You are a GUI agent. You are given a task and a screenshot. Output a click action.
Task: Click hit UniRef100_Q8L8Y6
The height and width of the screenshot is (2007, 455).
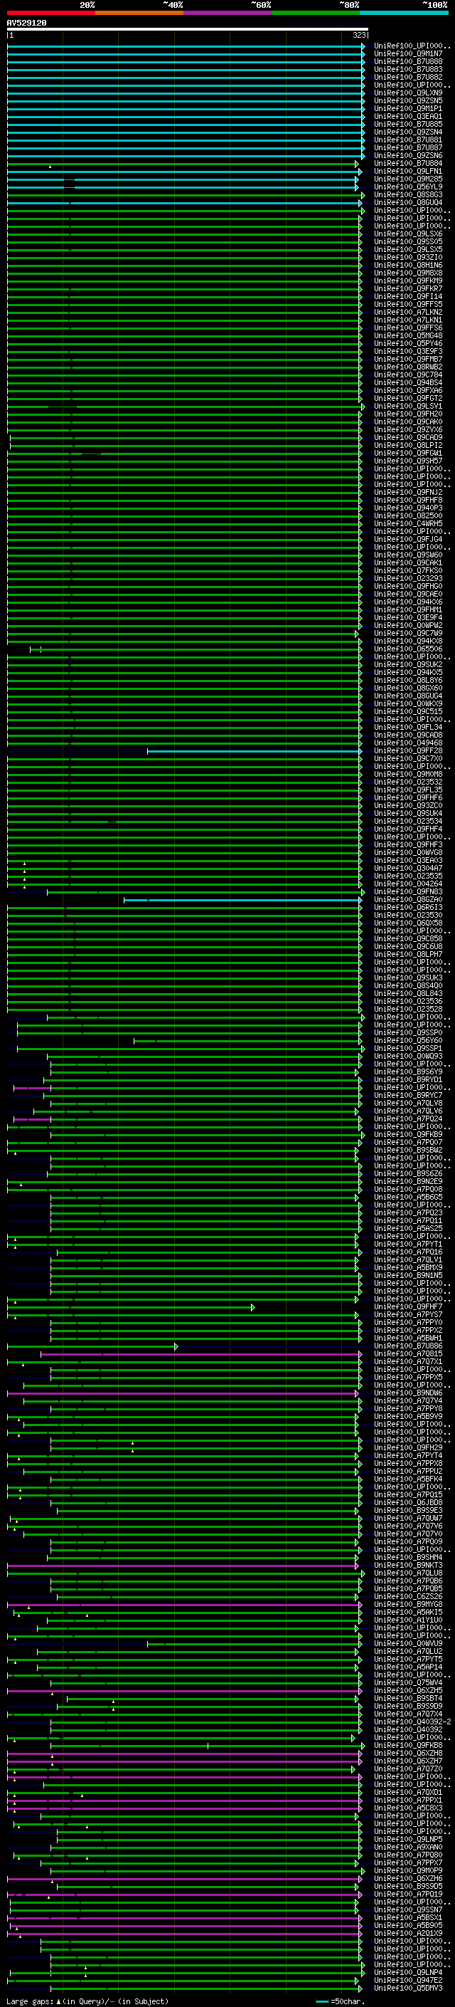click(408, 680)
